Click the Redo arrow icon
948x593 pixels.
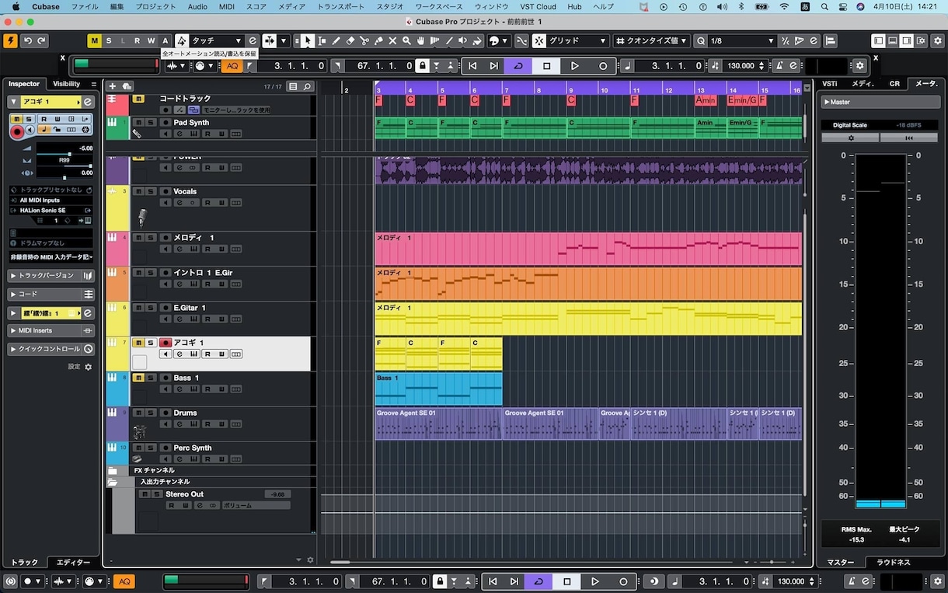point(41,40)
